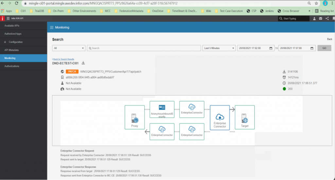Open calendar picker for start date

[271, 48]
